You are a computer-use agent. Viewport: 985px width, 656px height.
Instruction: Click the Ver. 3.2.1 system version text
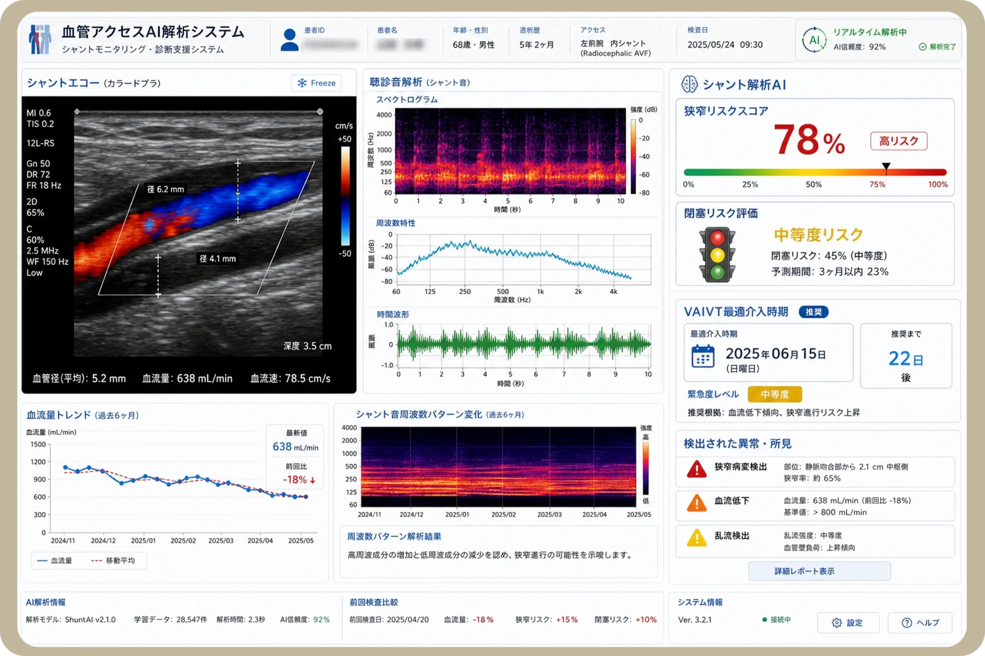coord(695,620)
